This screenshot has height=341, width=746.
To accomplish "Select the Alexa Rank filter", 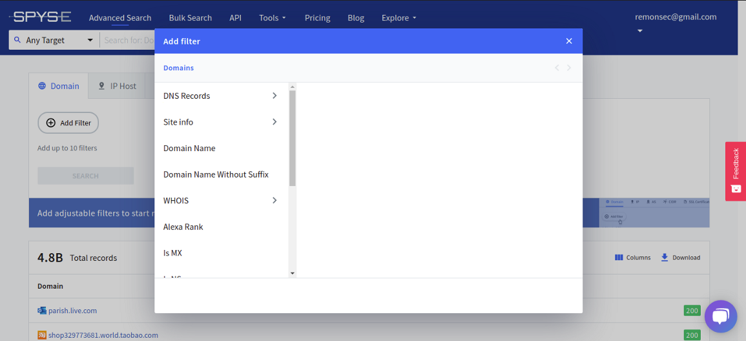I will pos(222,227).
